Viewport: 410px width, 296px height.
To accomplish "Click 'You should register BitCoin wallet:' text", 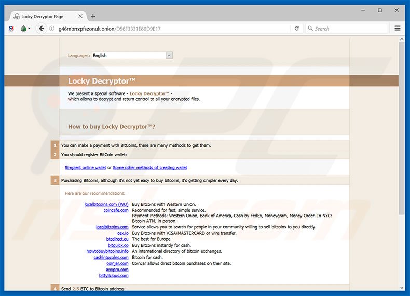I will (94, 155).
